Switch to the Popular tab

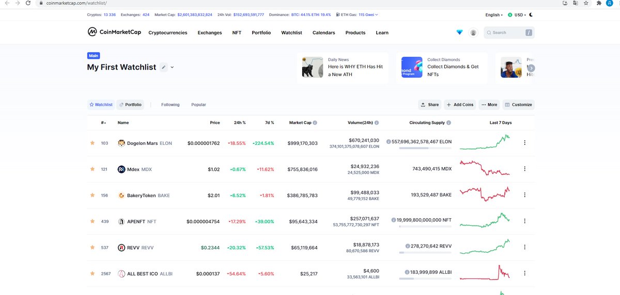(x=199, y=105)
